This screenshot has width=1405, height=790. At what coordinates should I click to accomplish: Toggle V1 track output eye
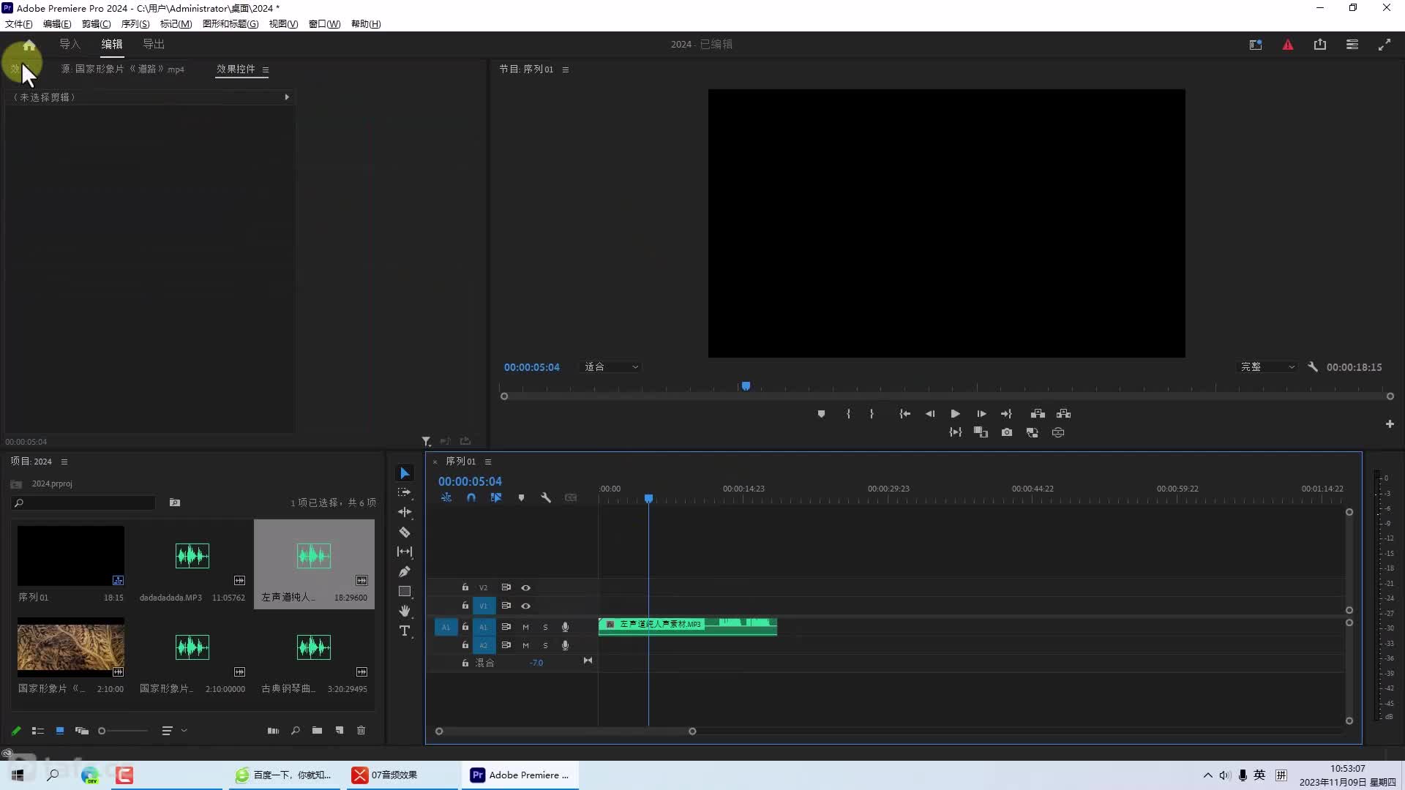[x=525, y=606]
